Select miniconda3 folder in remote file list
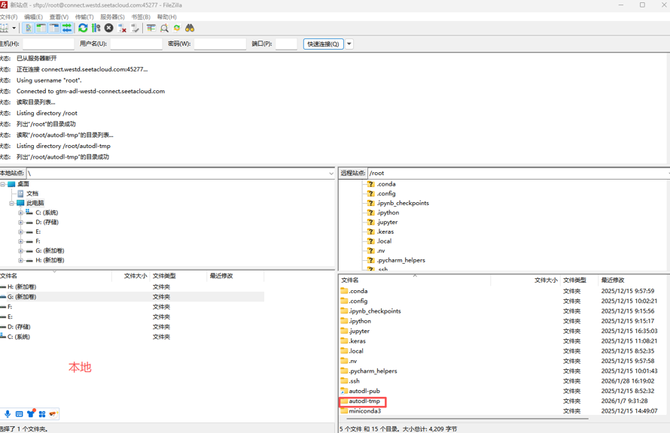 click(364, 410)
